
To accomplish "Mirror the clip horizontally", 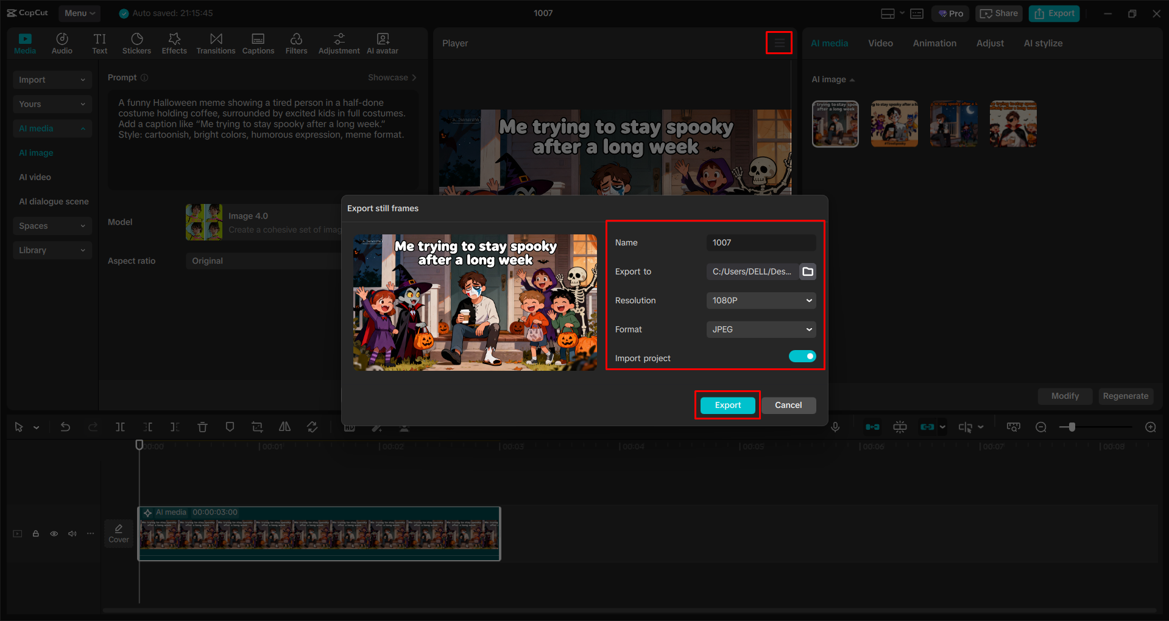I will pos(284,427).
